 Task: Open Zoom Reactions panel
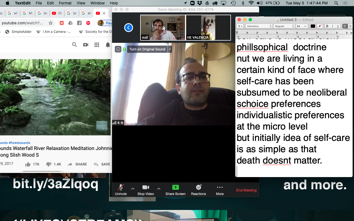click(198, 190)
